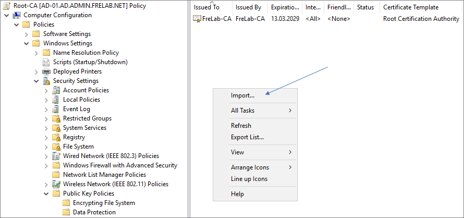Click the FreLab-CA certificate icon
Image resolution: width=464 pixels, height=218 pixels.
click(197, 19)
